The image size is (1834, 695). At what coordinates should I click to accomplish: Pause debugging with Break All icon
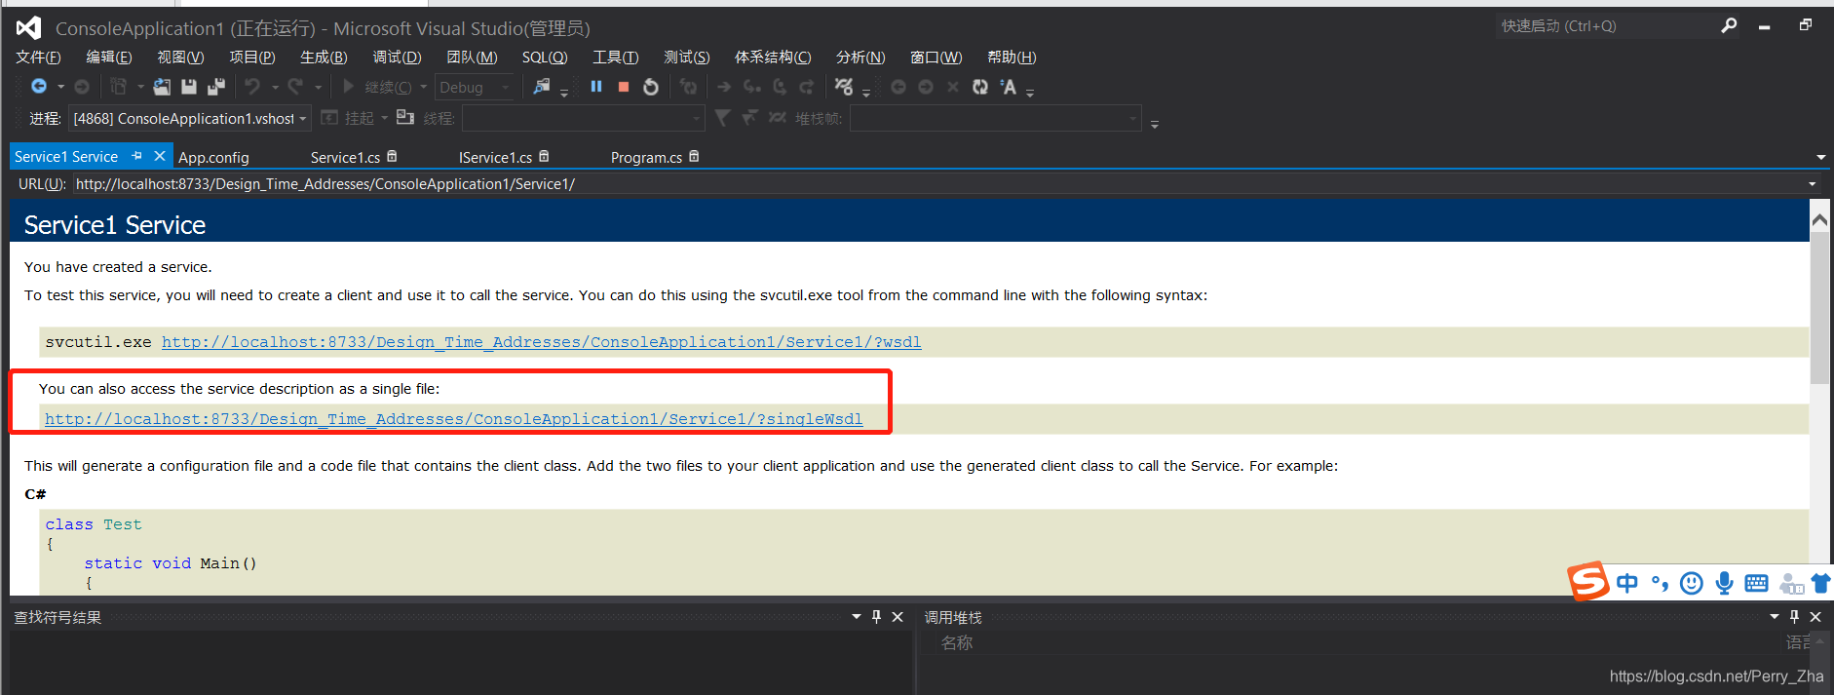pos(596,87)
